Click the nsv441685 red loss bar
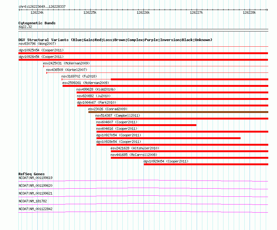 189,158
